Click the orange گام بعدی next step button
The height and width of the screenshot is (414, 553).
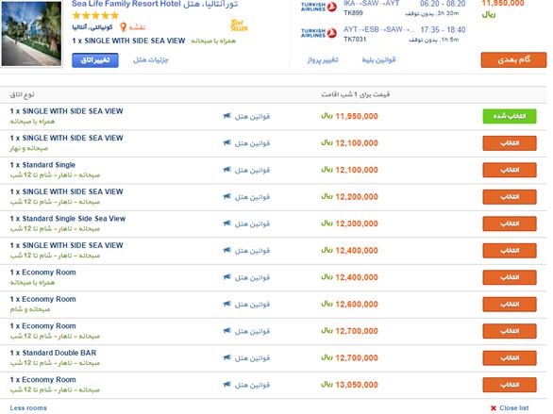(x=513, y=60)
